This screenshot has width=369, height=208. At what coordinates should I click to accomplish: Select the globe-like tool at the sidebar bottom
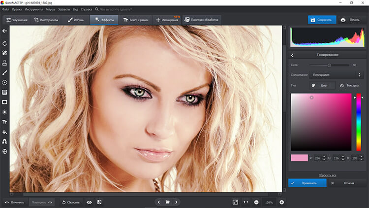tap(4, 151)
